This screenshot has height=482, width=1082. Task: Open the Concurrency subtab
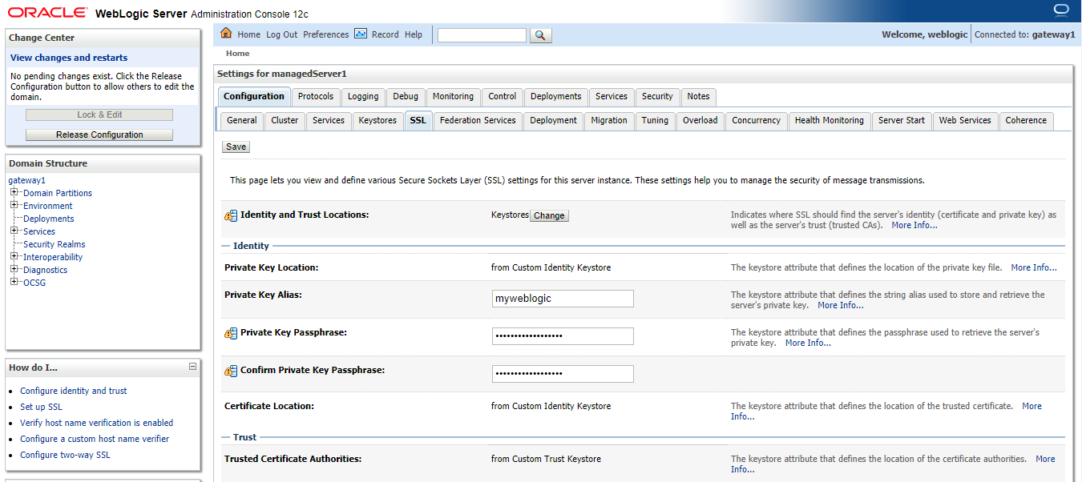tap(756, 120)
